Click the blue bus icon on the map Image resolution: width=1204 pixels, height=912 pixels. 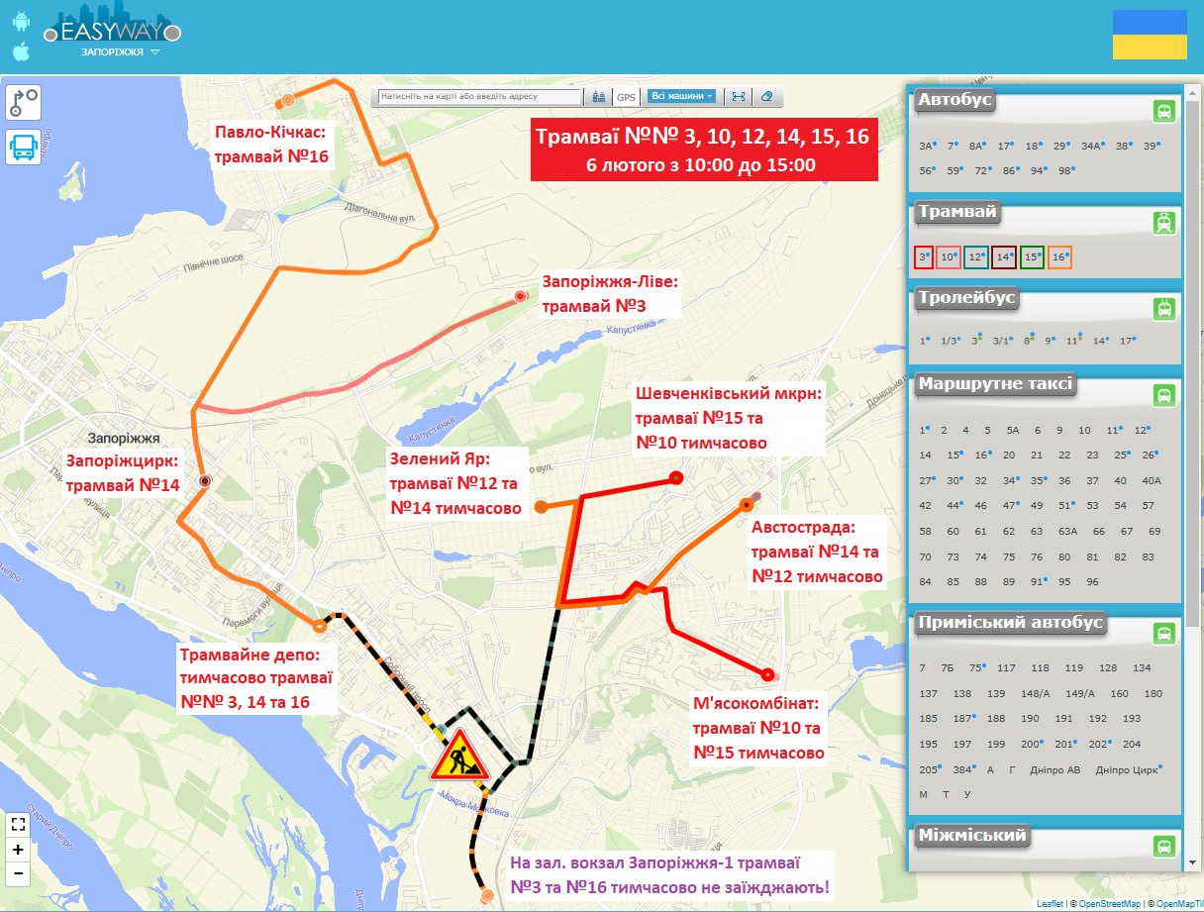pos(24,148)
